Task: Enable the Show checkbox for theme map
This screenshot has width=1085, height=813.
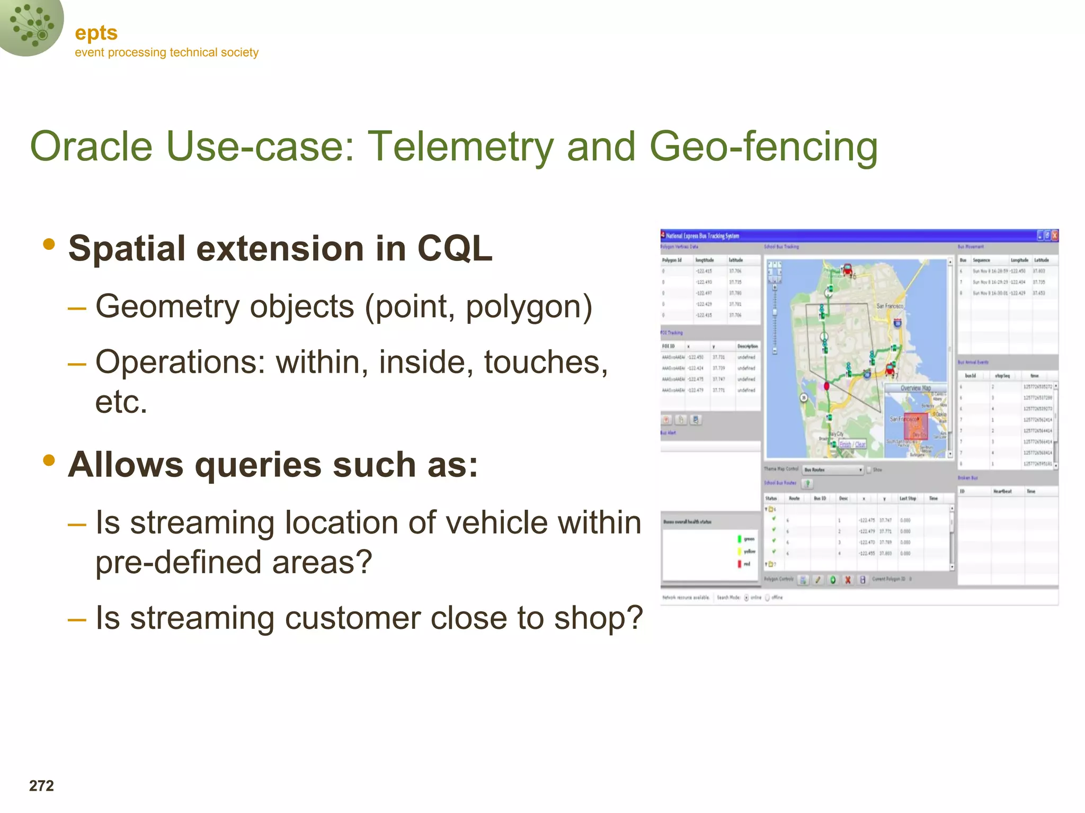Action: (x=869, y=470)
